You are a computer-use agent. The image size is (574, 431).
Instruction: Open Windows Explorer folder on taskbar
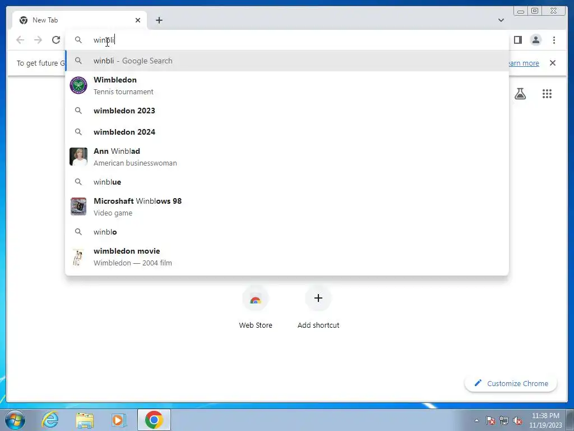click(x=85, y=420)
